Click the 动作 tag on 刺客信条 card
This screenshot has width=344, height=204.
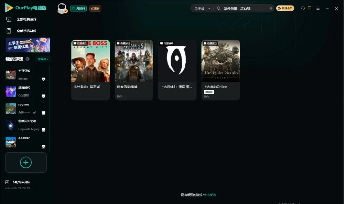tap(120, 96)
